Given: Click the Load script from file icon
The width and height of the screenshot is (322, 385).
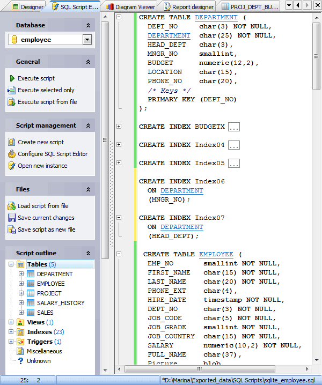Looking at the screenshot, I should (x=12, y=206).
